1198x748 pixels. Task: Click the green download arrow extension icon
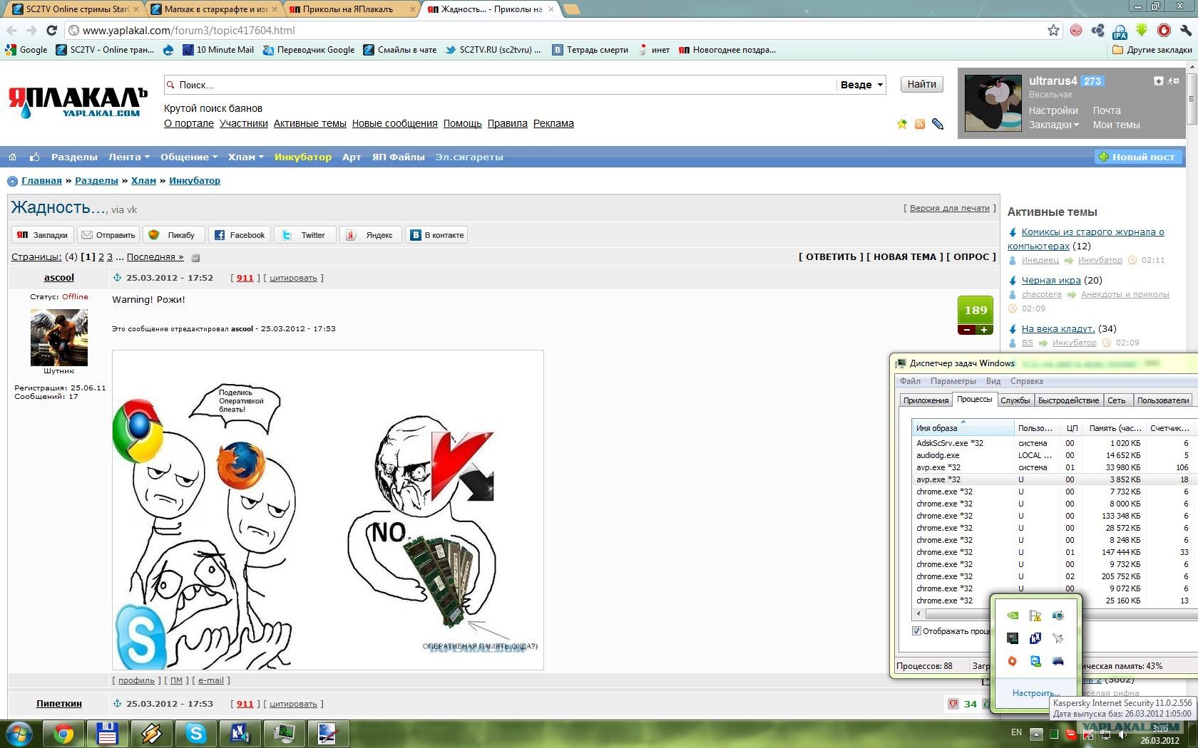click(1142, 30)
